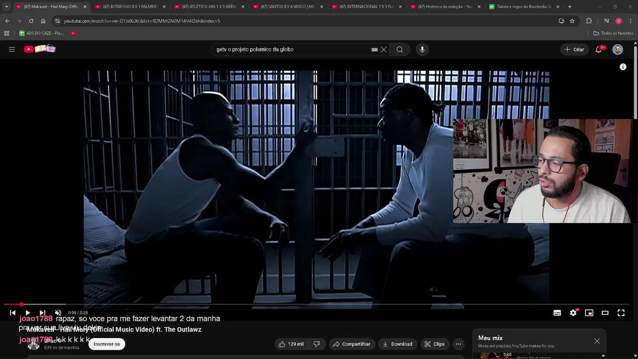Screen dimensions: 638x359
Task: Like the video with 129 mil likes
Action: point(292,344)
